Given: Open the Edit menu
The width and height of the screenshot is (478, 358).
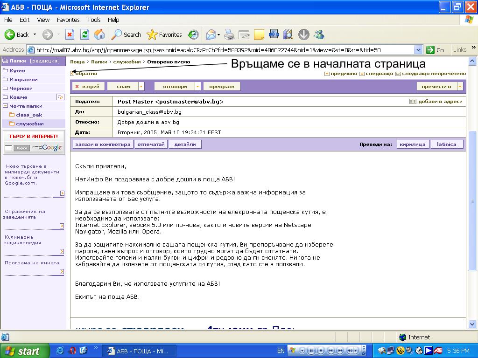Looking at the screenshot, I should [x=24, y=20].
